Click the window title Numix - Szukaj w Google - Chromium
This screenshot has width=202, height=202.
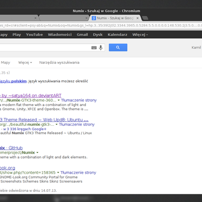point(107,11)
